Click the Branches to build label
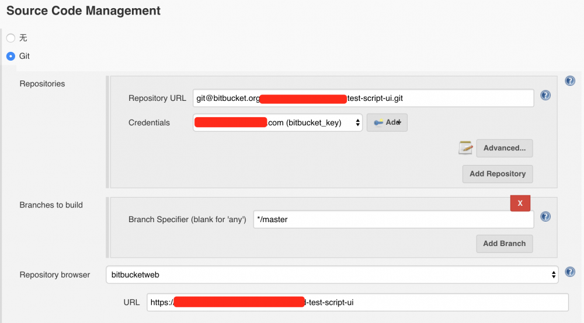Viewport: 584px width, 323px height. pyautogui.click(x=51, y=205)
